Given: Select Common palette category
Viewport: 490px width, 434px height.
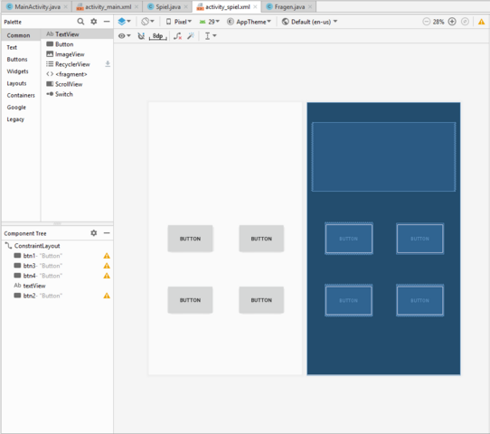Looking at the screenshot, I should pyautogui.click(x=21, y=35).
